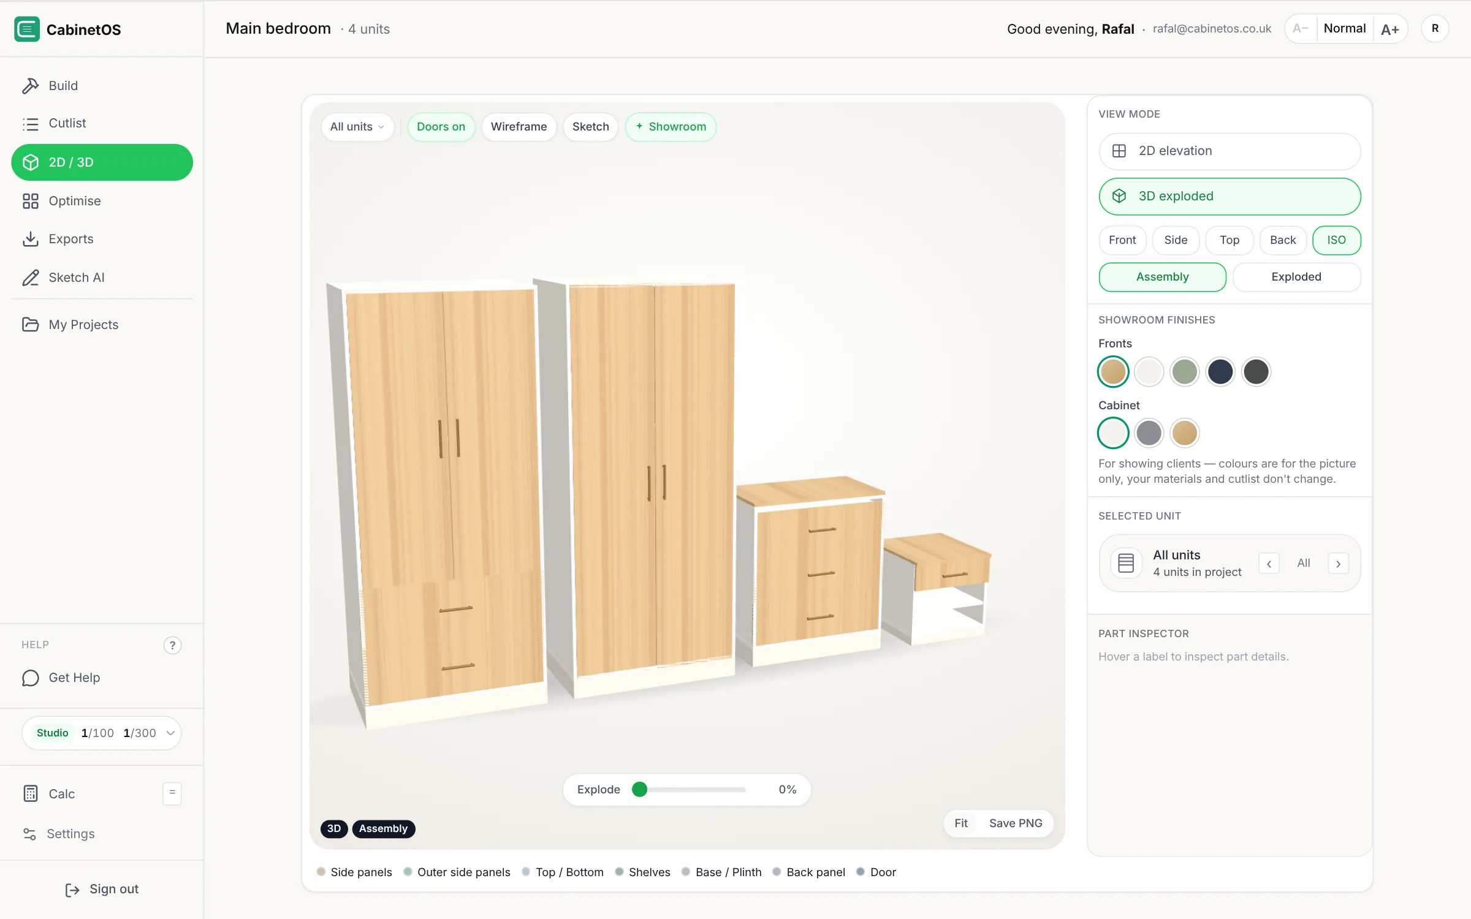Click Save PNG button
This screenshot has height=919, width=1471.
(x=1016, y=823)
